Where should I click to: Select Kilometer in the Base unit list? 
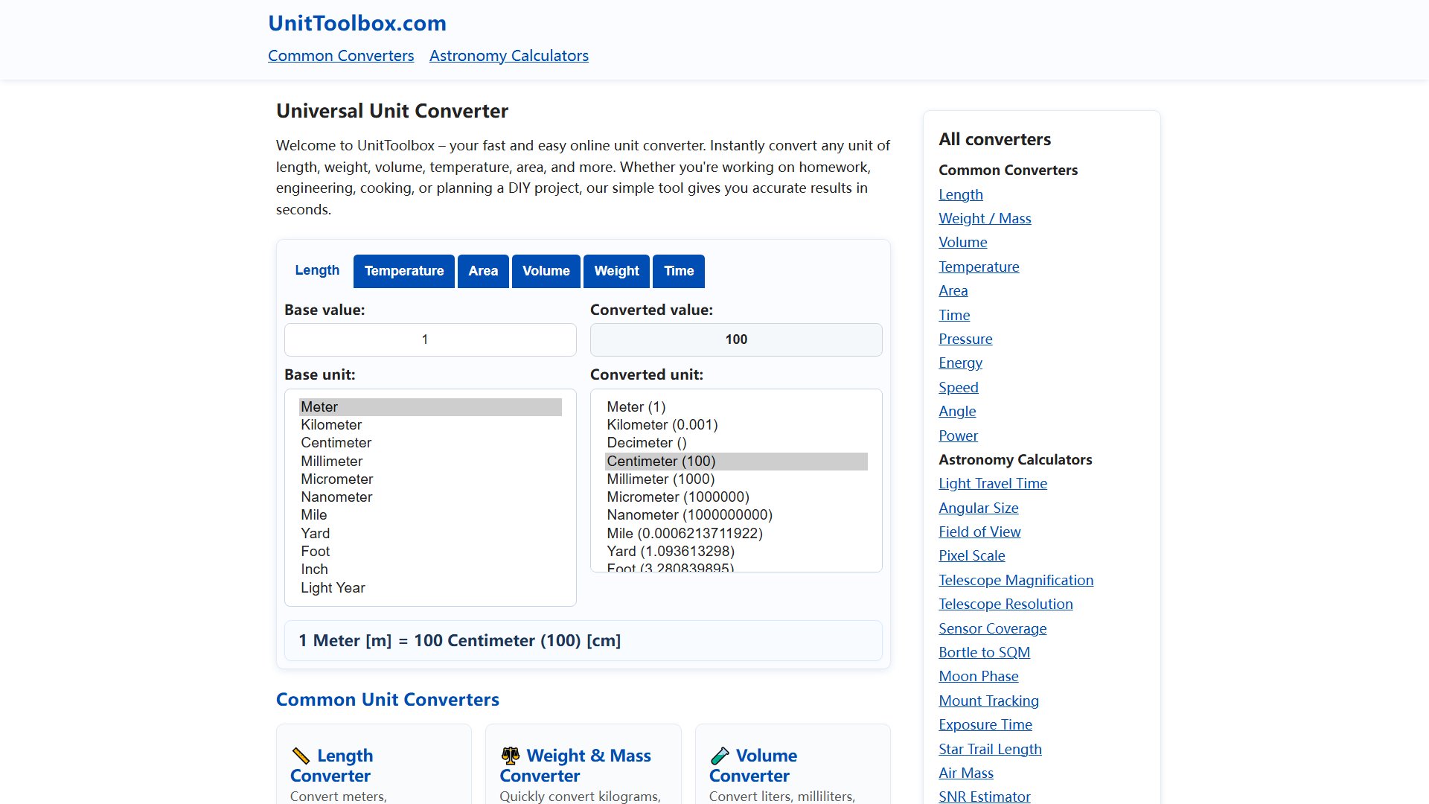430,425
